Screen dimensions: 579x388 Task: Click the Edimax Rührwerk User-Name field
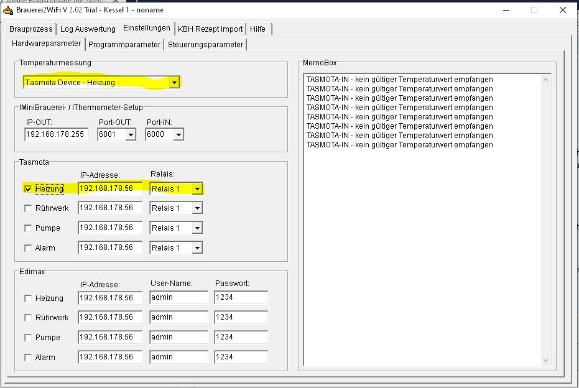point(178,317)
